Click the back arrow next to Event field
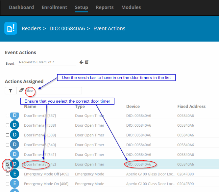The width and height of the screenshot is (219, 192). point(81,62)
